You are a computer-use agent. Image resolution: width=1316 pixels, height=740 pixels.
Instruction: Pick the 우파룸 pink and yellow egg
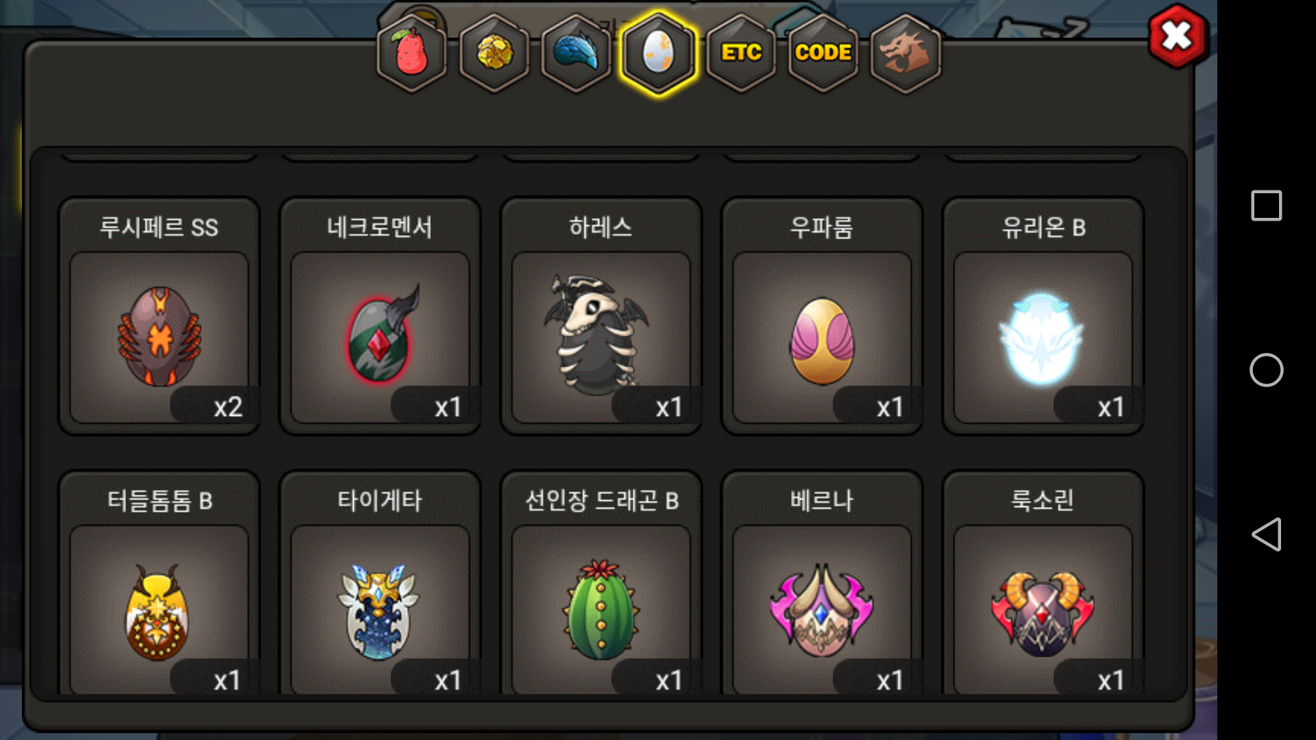pyautogui.click(x=822, y=316)
